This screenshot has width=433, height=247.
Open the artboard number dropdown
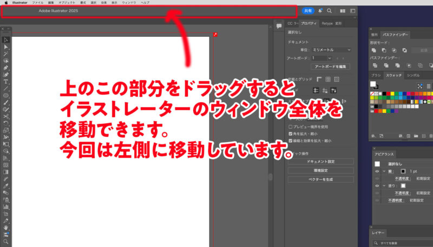click(330, 58)
